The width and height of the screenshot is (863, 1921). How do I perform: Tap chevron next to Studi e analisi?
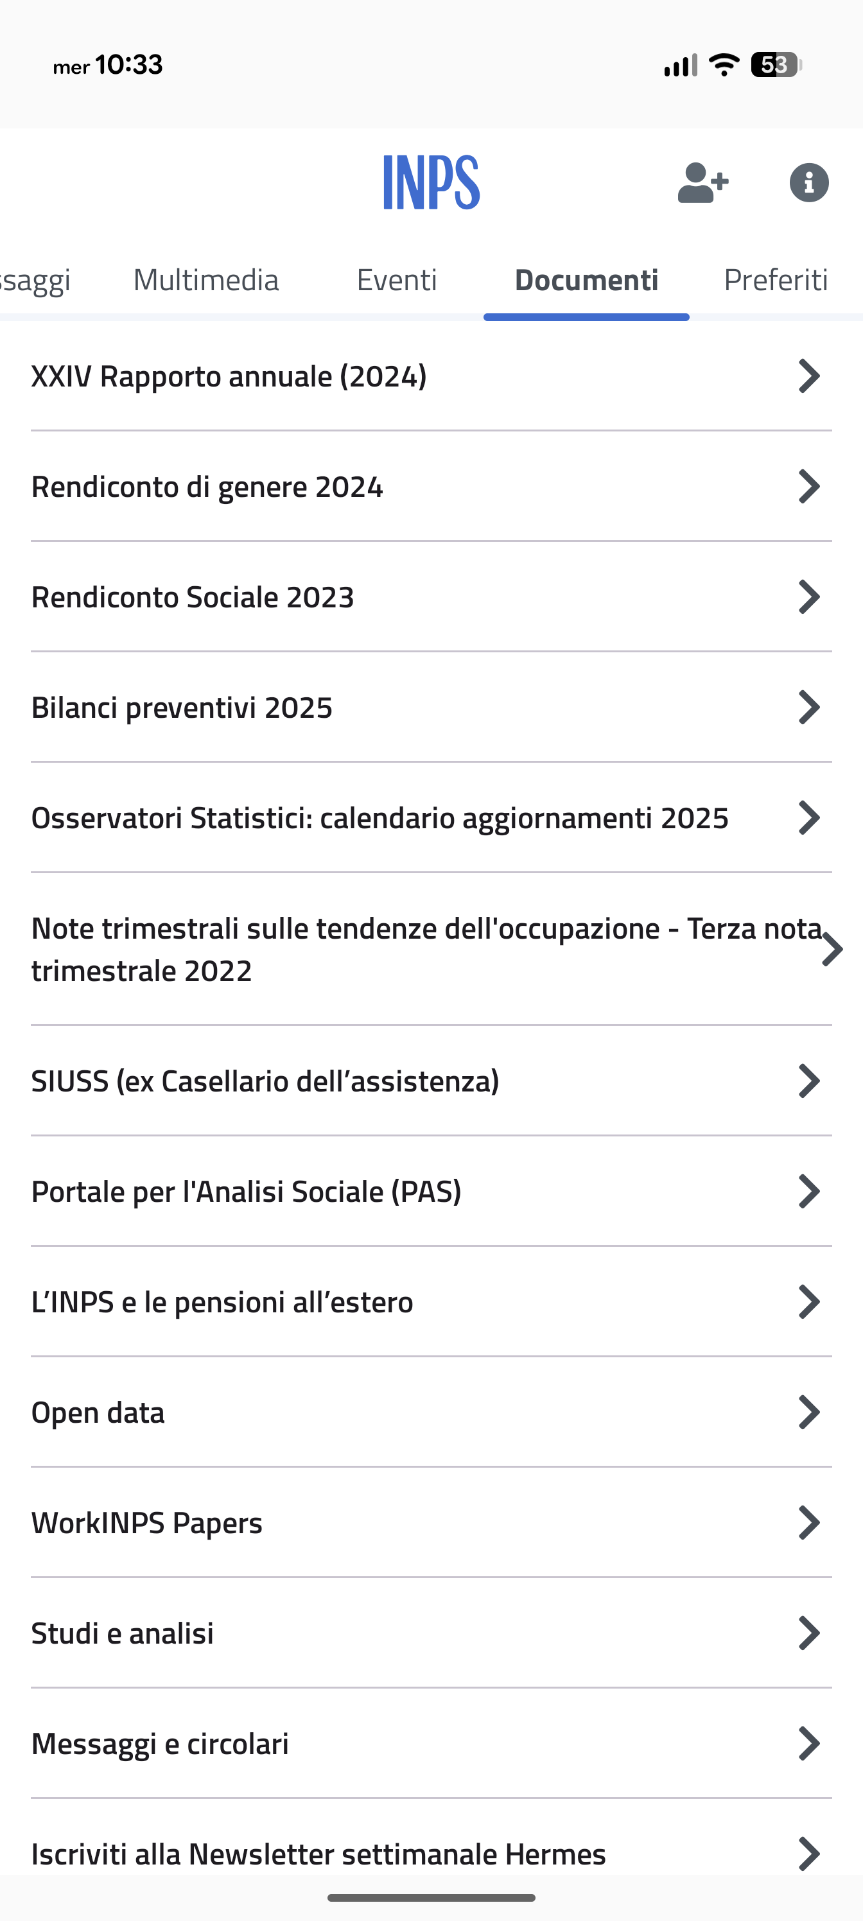coord(808,1633)
